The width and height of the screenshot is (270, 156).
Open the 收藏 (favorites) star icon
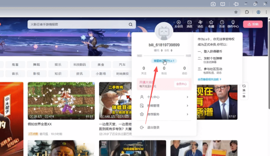[211, 24]
